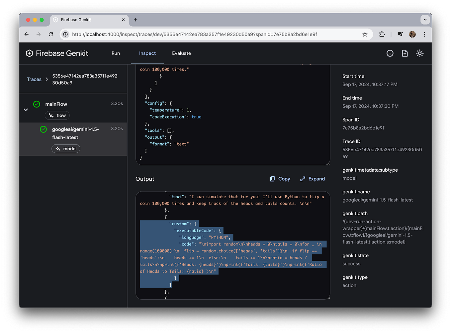Click the green check beside gemini-1.5-flash-latest
451x333 pixels.
pos(43,129)
